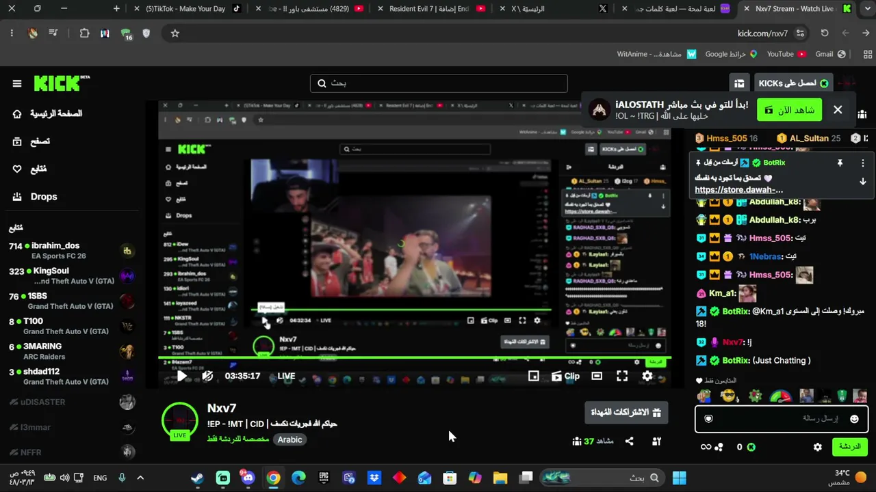
Task: Click the 37 viewers count
Action: [593, 441]
